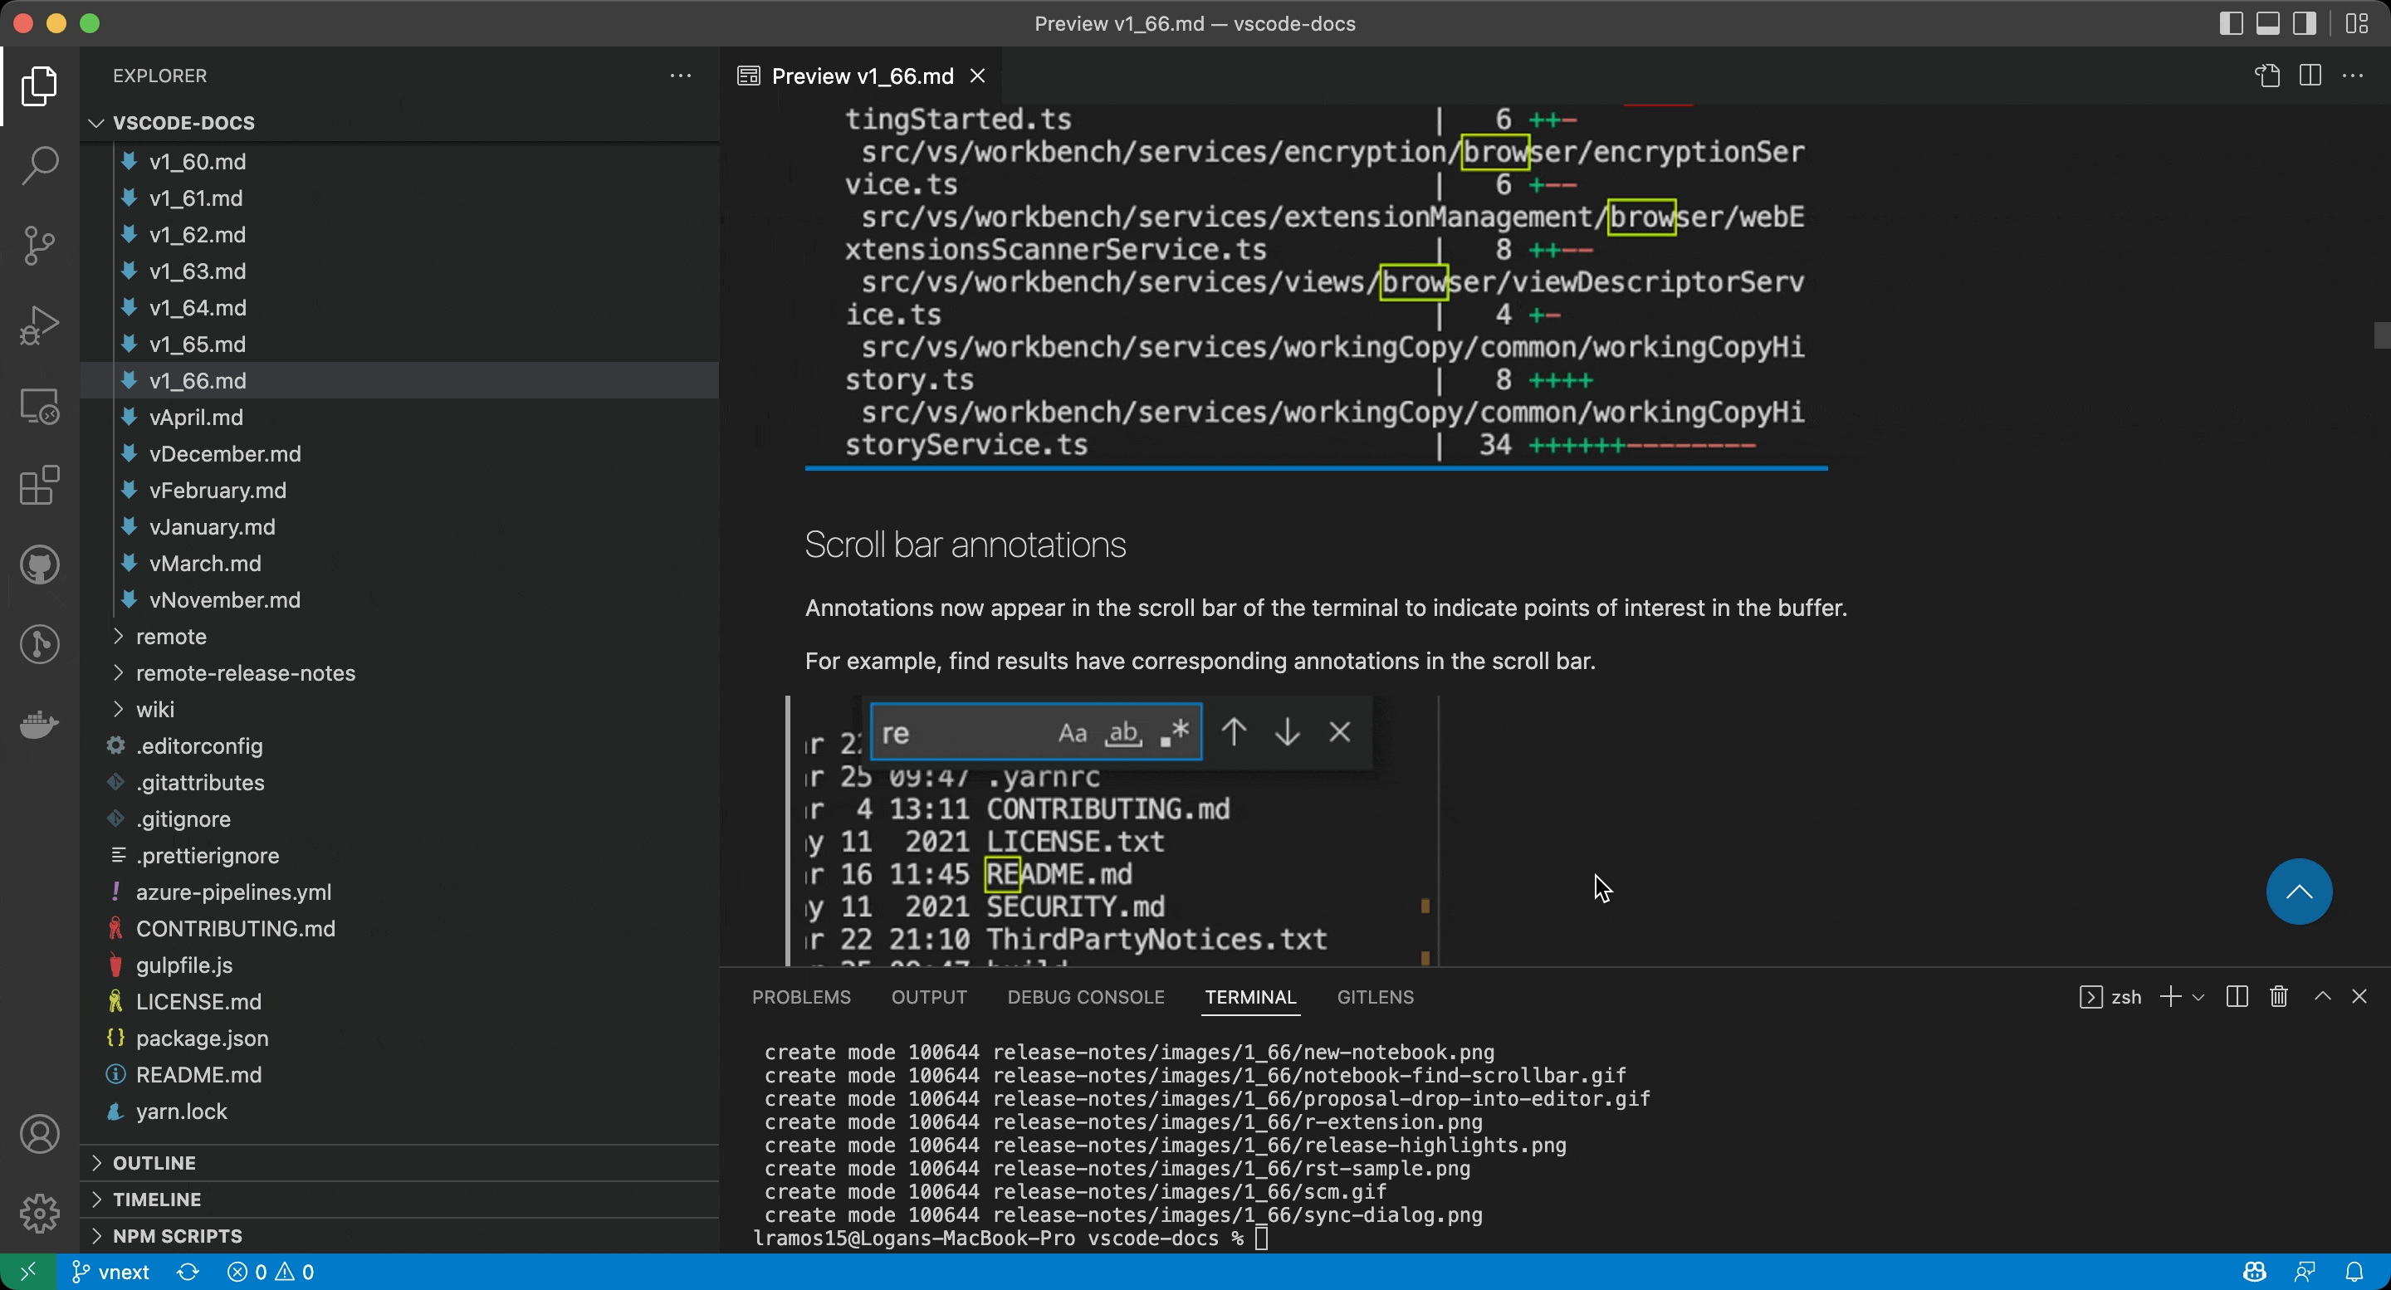Open the Extensions view
Screen dimensions: 2391x1290
[x=39, y=486]
